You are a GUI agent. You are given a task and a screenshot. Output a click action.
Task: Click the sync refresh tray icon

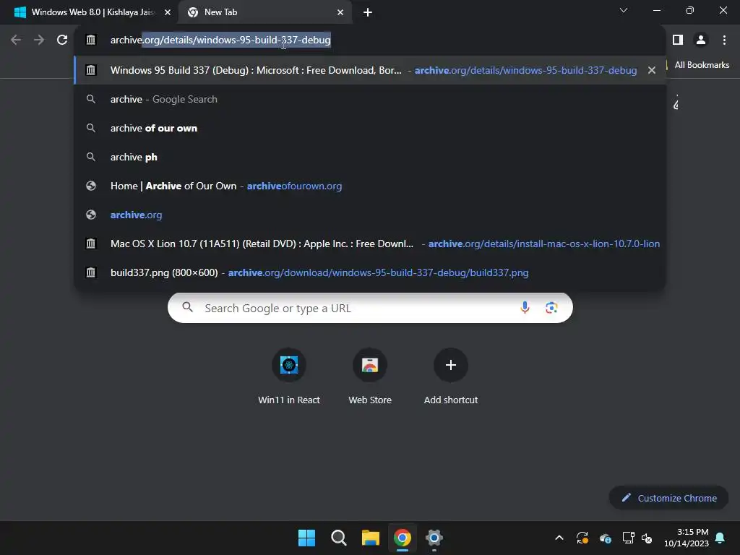click(x=582, y=538)
